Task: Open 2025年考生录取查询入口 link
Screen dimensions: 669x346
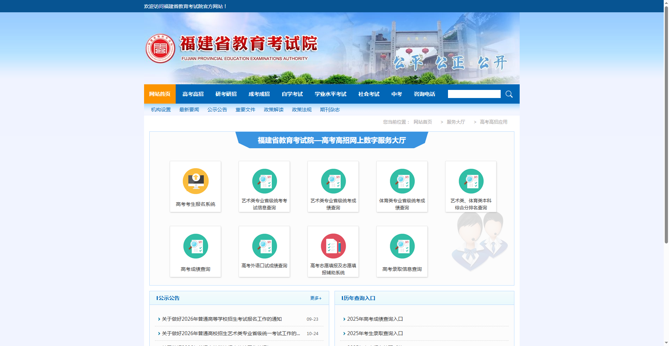Action: coord(375,333)
